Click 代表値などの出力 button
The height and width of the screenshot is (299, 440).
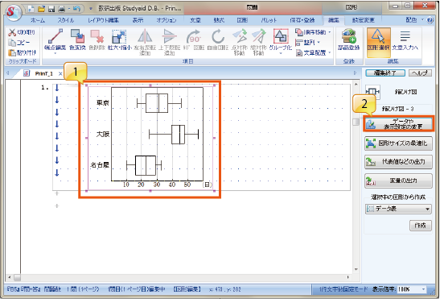point(398,162)
